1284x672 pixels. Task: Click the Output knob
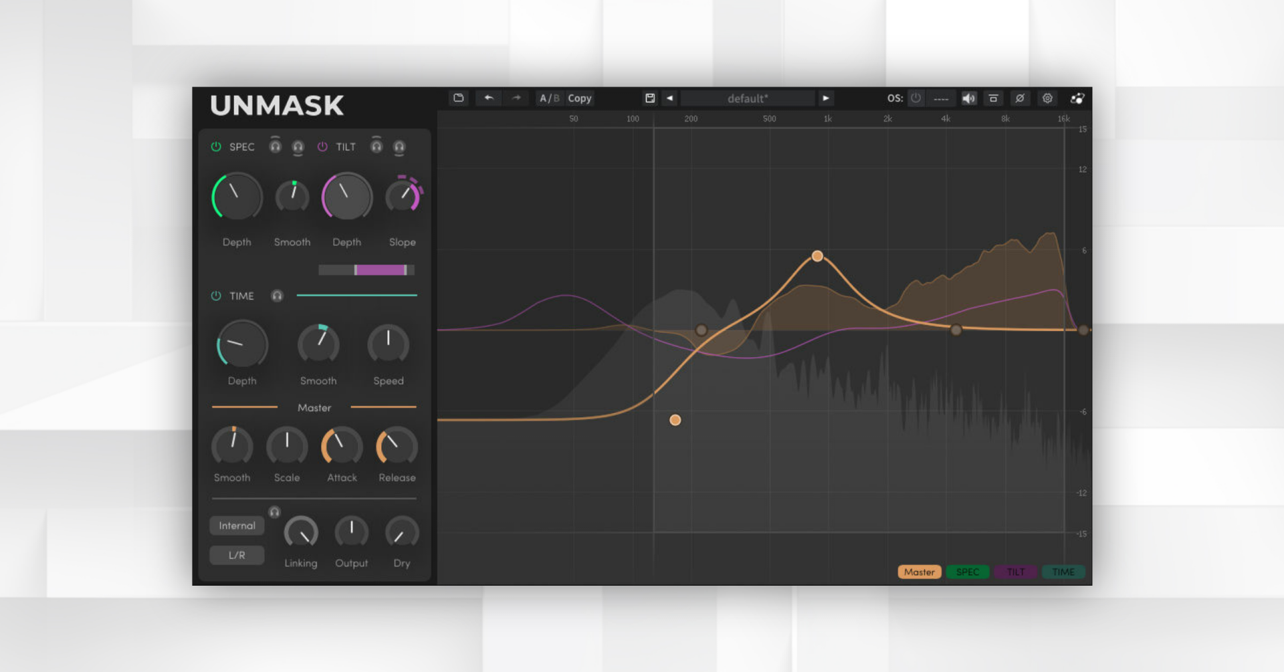tap(351, 533)
